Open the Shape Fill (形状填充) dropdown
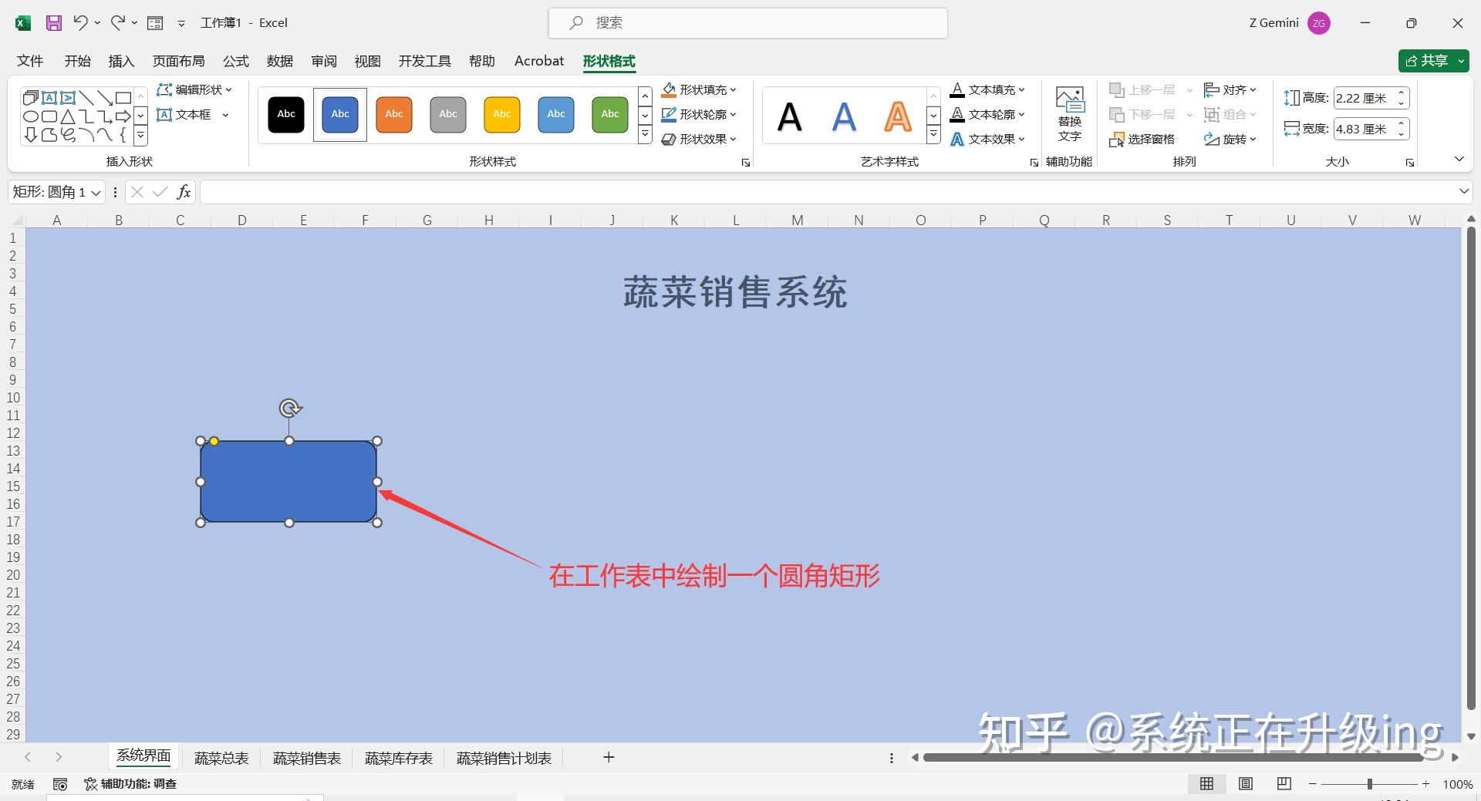Image resolution: width=1481 pixels, height=801 pixels. (x=699, y=89)
